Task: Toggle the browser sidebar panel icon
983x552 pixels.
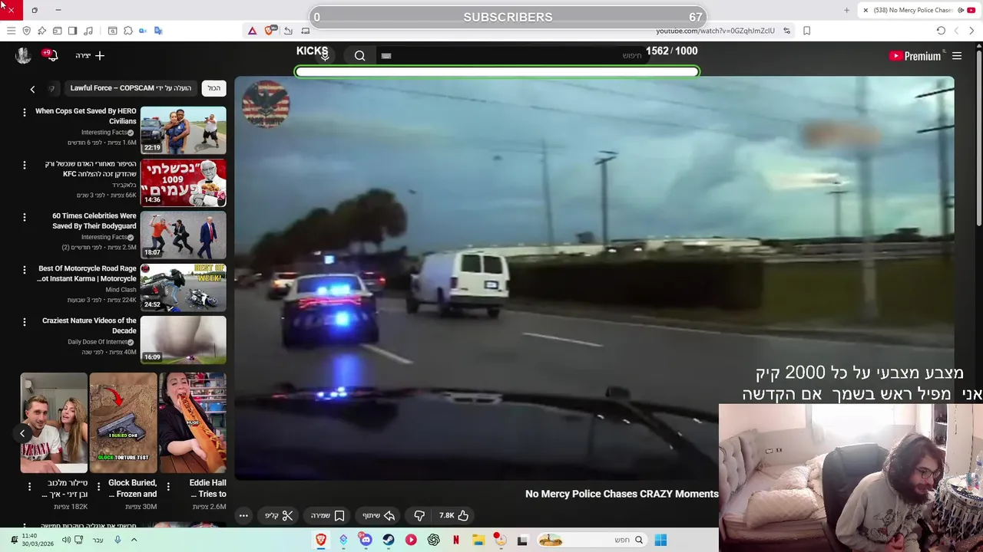Action: [x=72, y=31]
